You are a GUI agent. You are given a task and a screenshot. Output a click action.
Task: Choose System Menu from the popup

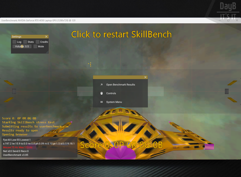pyautogui.click(x=114, y=102)
